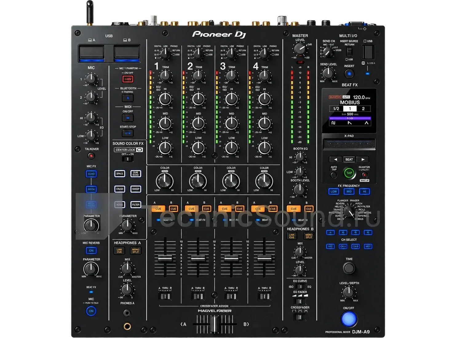Select the SWEEP Sound Color FX button
This screenshot has width=457, height=338.
(x=136, y=189)
